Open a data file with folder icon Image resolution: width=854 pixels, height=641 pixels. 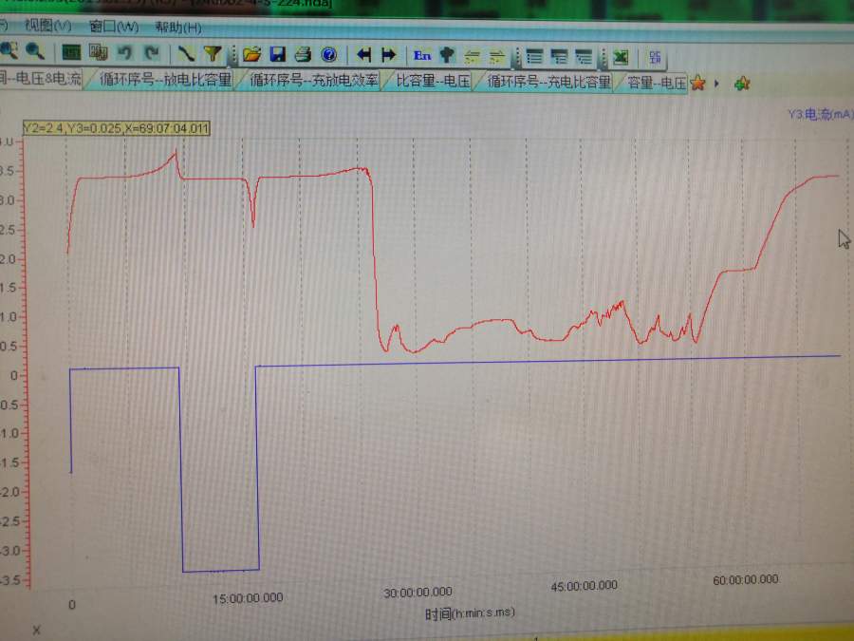[x=251, y=54]
